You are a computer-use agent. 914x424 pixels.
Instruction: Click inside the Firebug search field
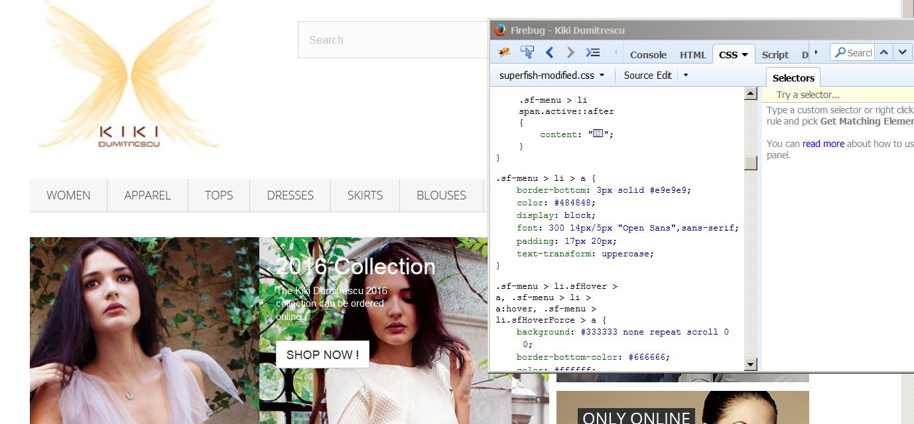click(860, 52)
